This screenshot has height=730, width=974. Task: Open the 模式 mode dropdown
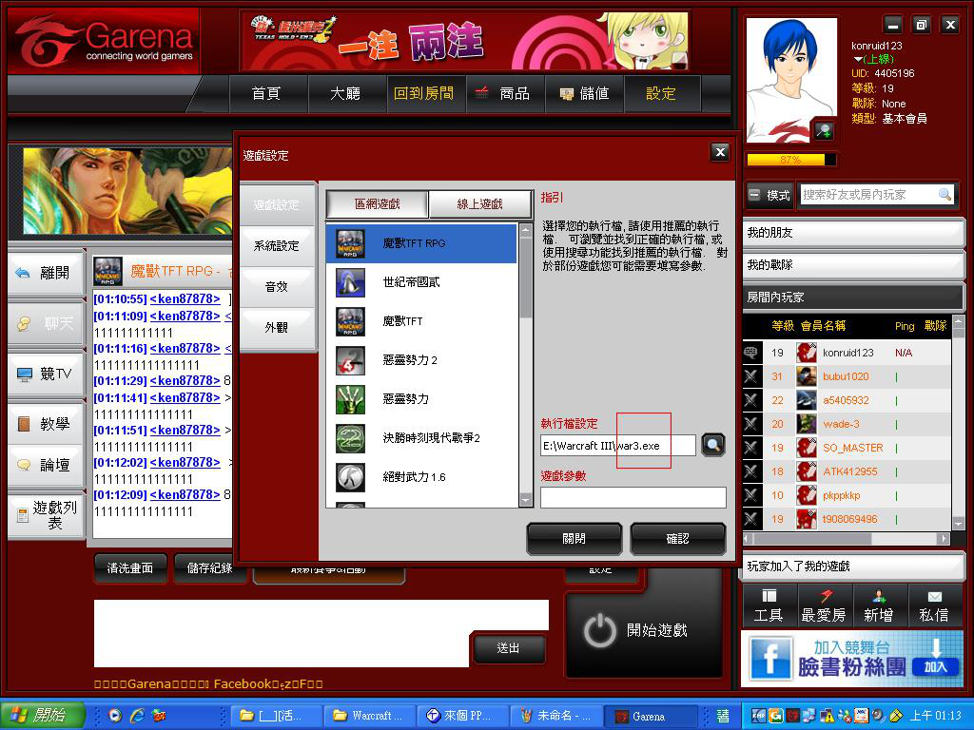coord(769,195)
